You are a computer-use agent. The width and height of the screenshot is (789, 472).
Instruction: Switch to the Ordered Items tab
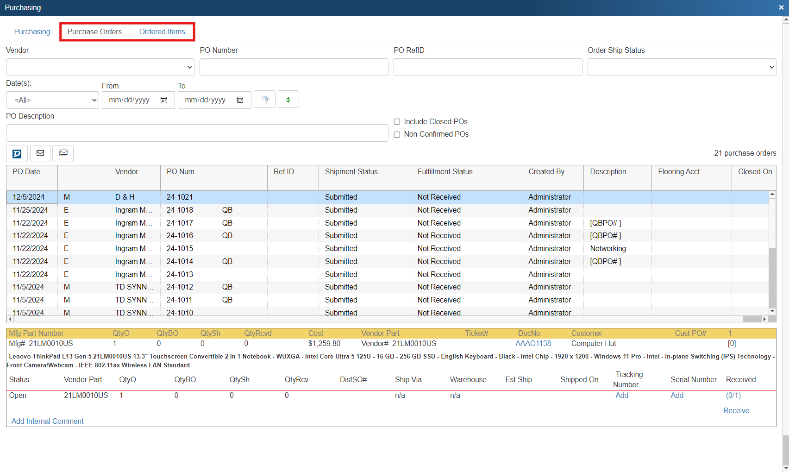click(162, 31)
